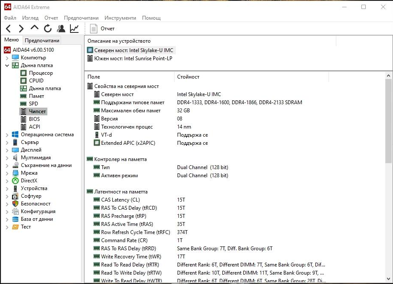
Task: Expand the Тест tree node
Action: 7,227
